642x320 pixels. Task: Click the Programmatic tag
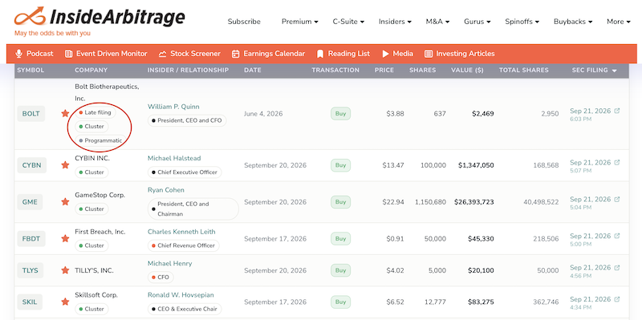[101, 140]
